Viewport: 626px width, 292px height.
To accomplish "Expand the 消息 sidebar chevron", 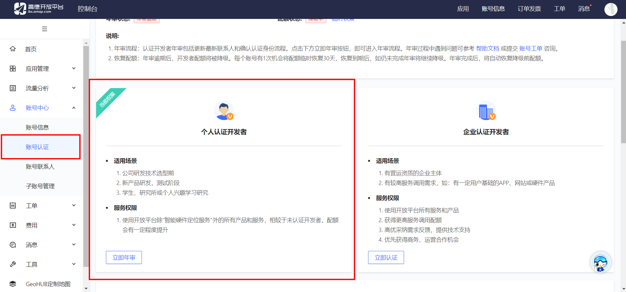I will tap(74, 244).
